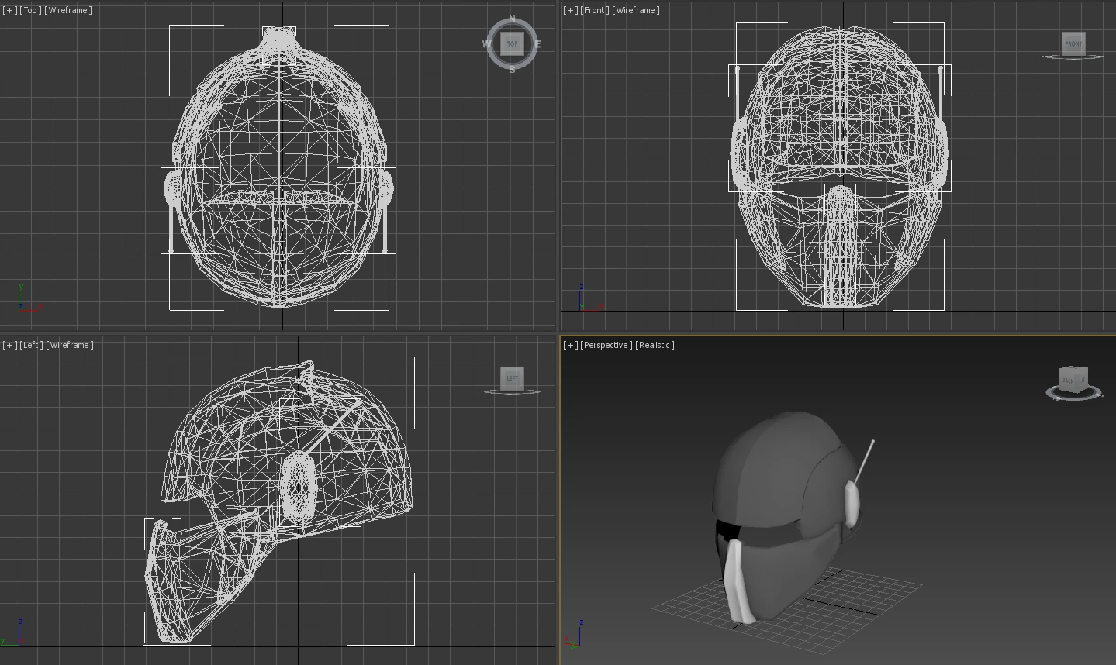Open the [Top] view label menu
The height and width of the screenshot is (665, 1116).
pos(30,10)
